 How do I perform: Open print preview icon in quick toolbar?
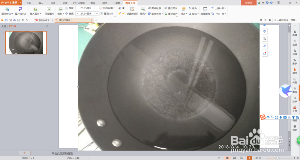pyautogui.click(x=19, y=20)
